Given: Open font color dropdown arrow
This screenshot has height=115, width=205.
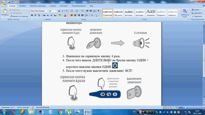Looking at the screenshot, I should (68, 15).
